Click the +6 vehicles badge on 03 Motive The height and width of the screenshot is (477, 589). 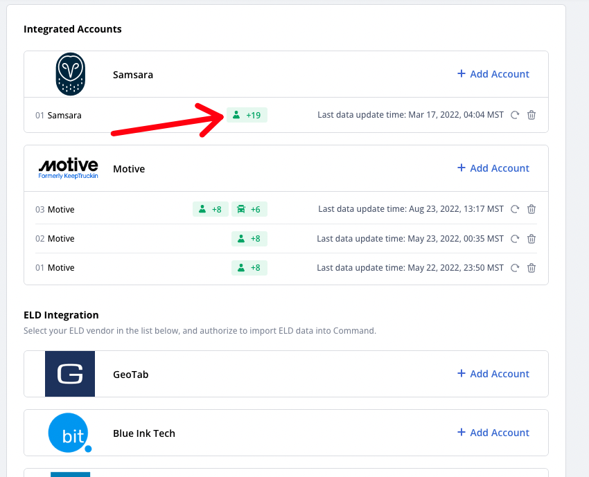(x=249, y=209)
